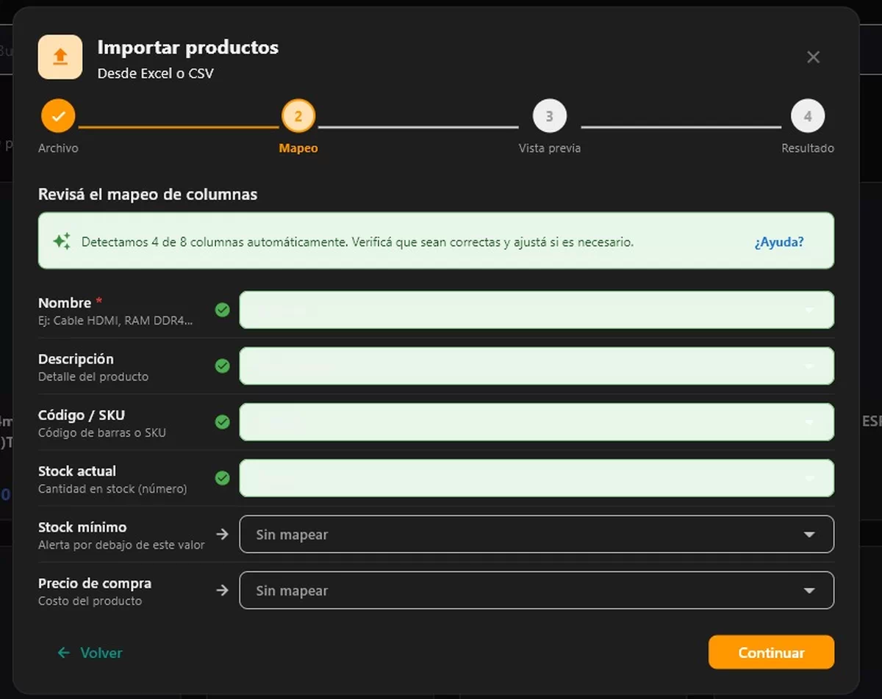Click arrow icon beside Precio de compra
The height and width of the screenshot is (699, 882).
[x=222, y=590]
